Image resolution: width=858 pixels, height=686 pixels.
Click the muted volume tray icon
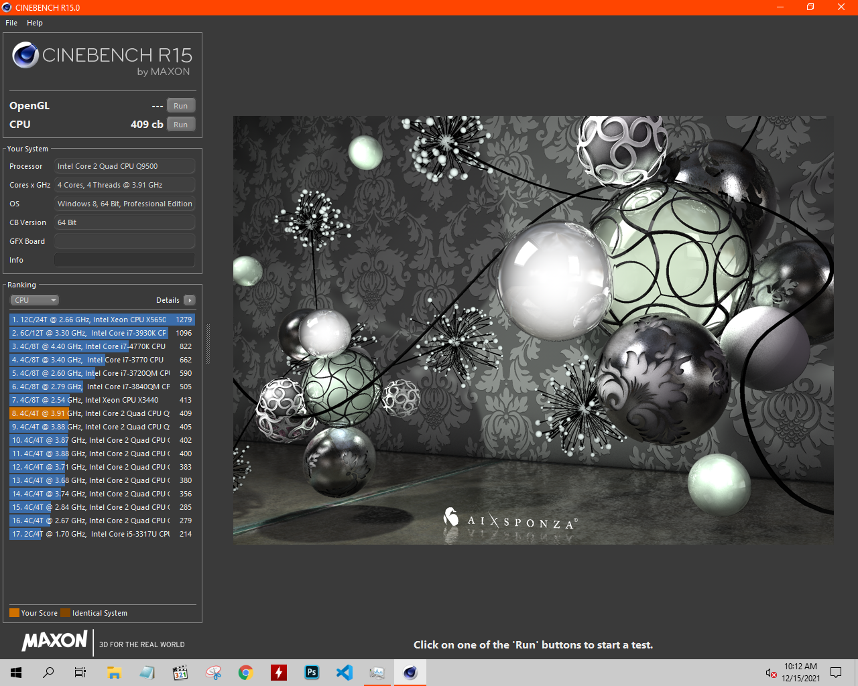click(x=771, y=673)
